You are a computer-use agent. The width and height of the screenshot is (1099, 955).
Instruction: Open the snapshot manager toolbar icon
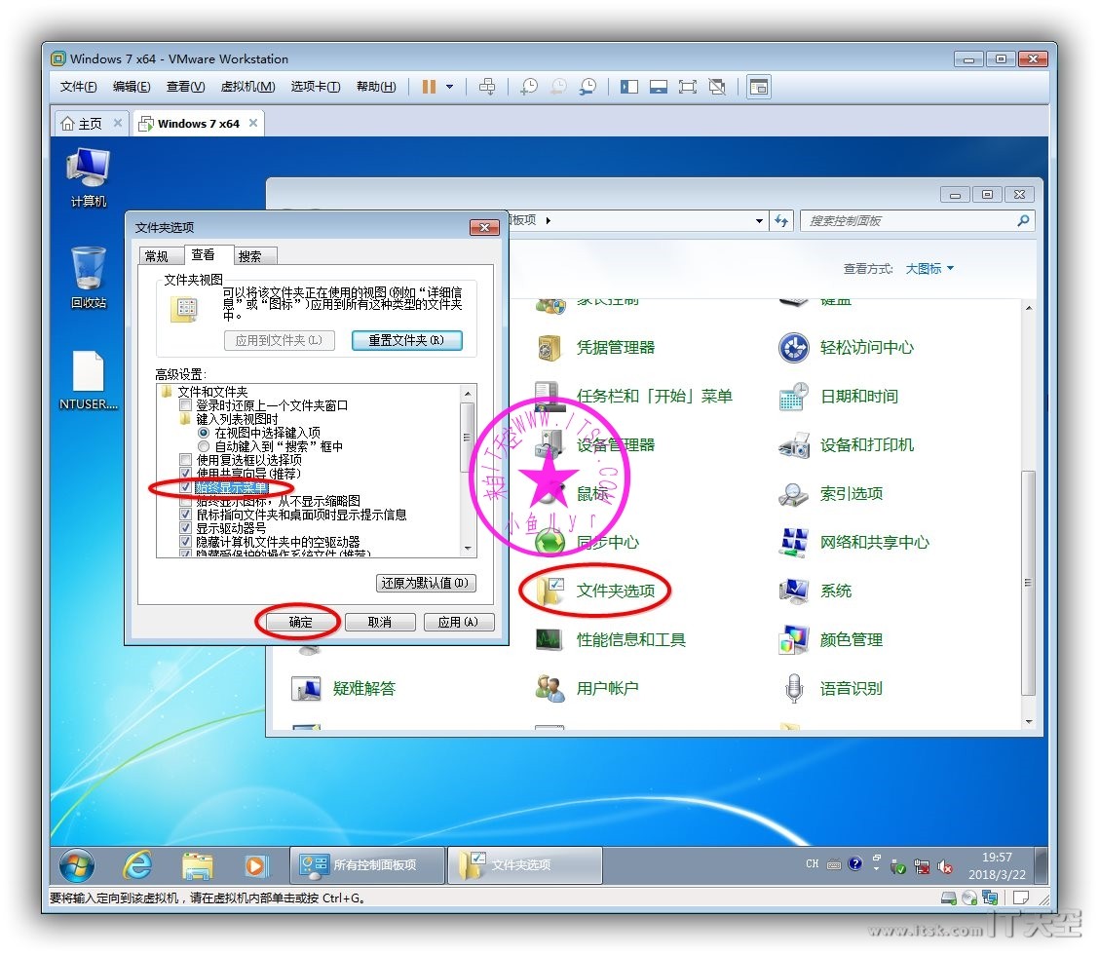587,87
